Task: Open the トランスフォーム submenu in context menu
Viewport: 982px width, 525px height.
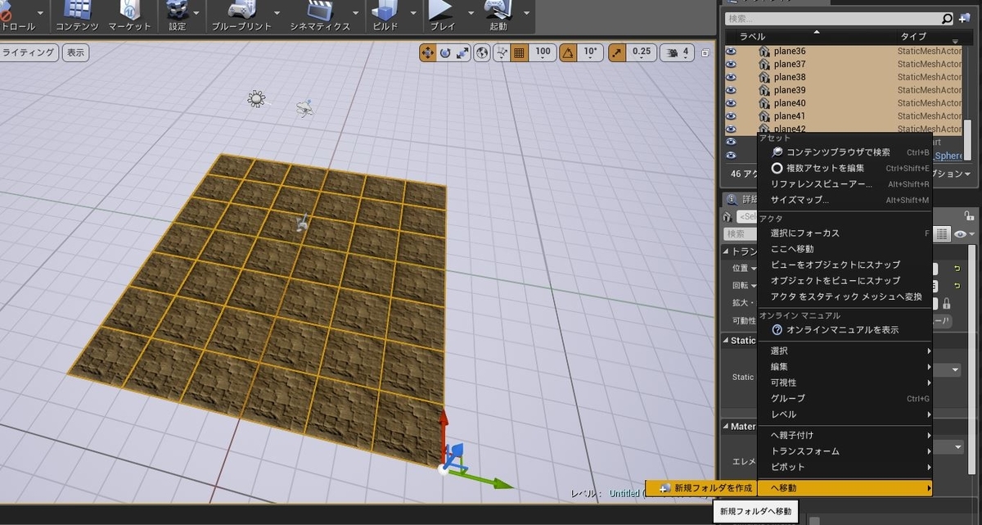Action: tap(845, 451)
